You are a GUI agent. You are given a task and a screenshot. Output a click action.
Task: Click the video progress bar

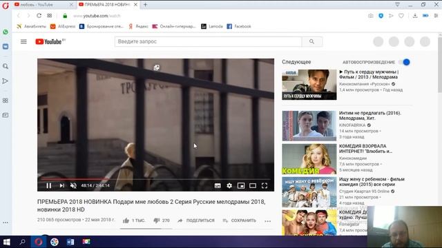(155, 179)
